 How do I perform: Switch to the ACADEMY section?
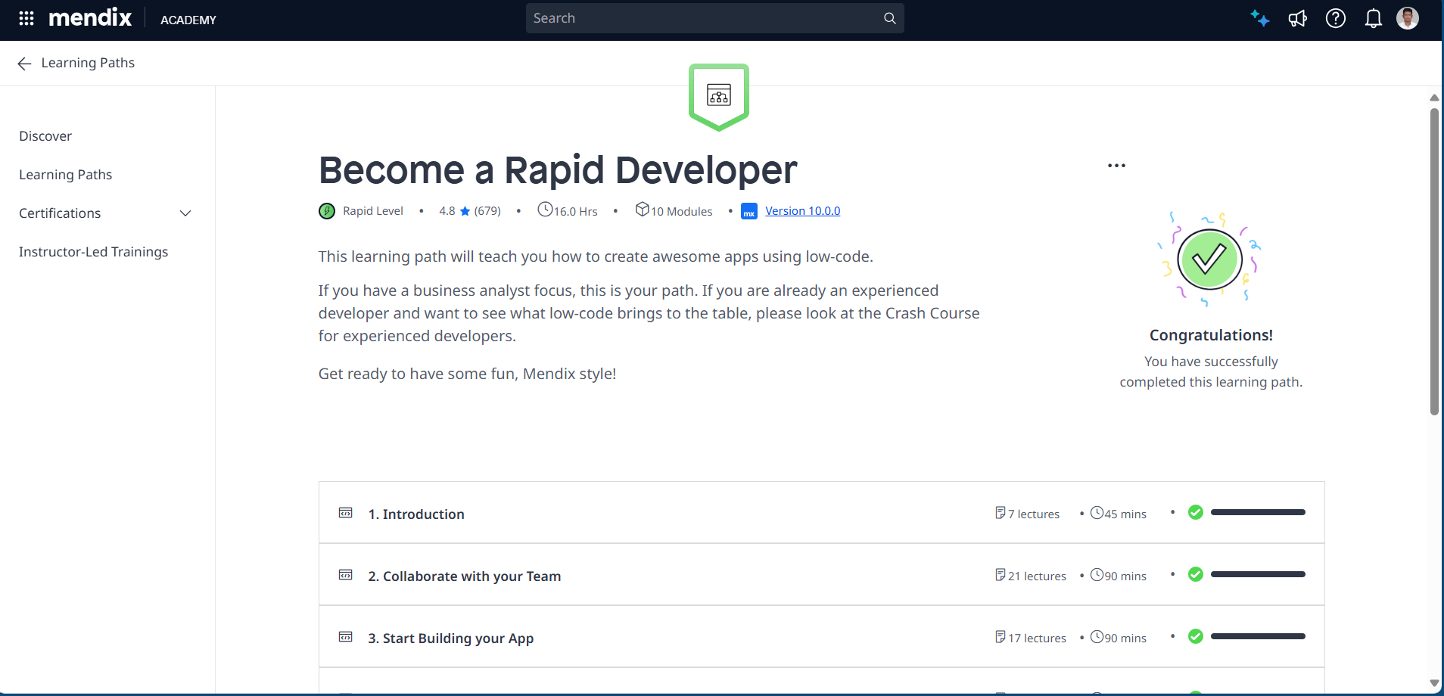pyautogui.click(x=188, y=20)
